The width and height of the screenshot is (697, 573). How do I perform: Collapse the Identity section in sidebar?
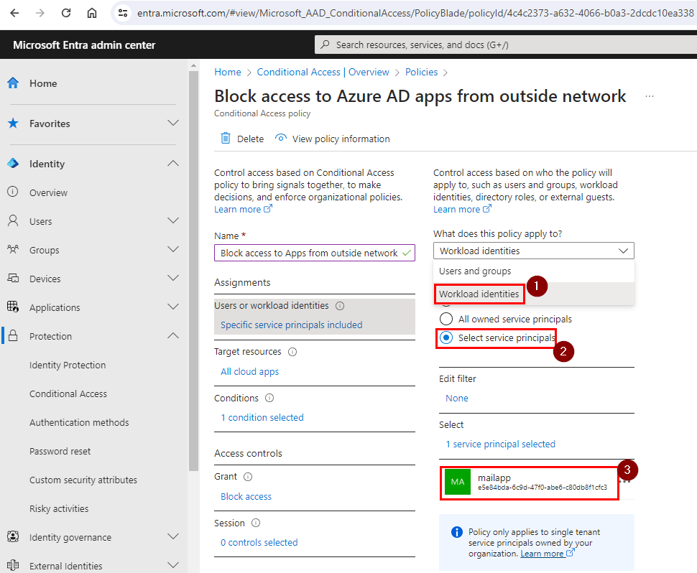coord(172,164)
